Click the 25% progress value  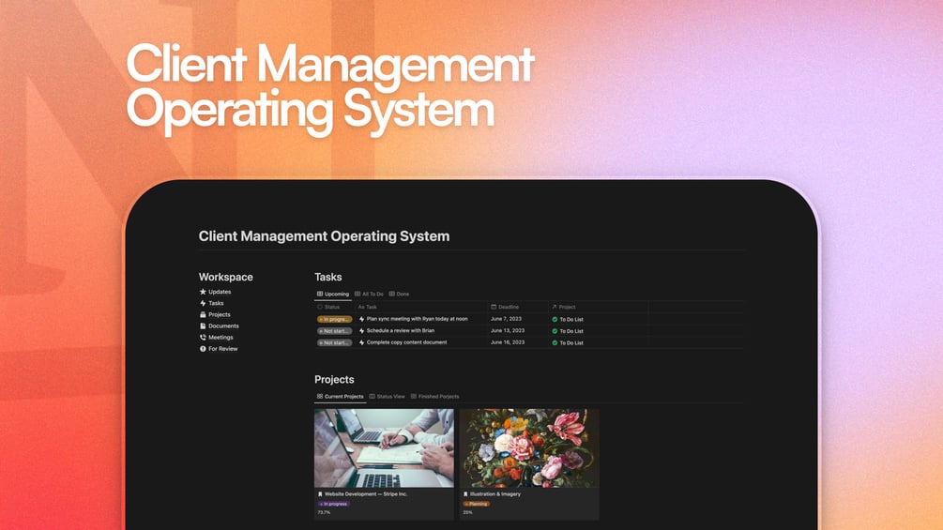click(x=467, y=512)
